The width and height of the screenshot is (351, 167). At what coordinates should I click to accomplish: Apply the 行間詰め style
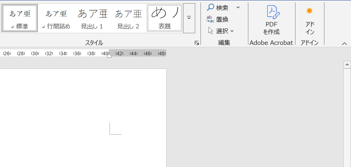(x=56, y=18)
